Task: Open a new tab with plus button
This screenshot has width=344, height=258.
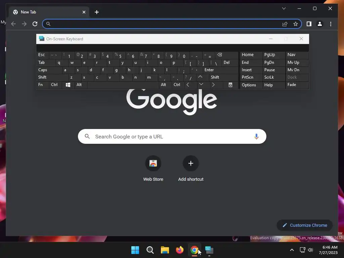Action: point(97,12)
